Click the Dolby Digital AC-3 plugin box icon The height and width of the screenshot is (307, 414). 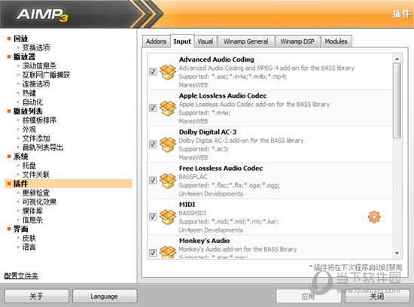click(168, 144)
